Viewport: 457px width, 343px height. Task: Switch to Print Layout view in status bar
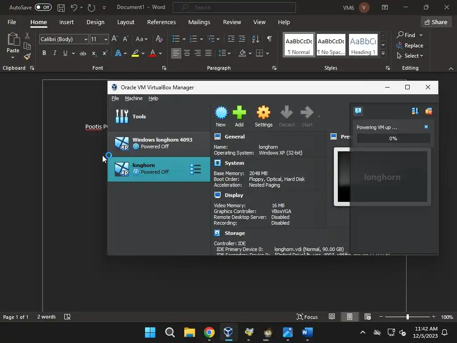pos(349,317)
